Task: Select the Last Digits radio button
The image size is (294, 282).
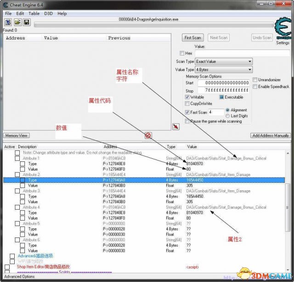Action: point(228,116)
